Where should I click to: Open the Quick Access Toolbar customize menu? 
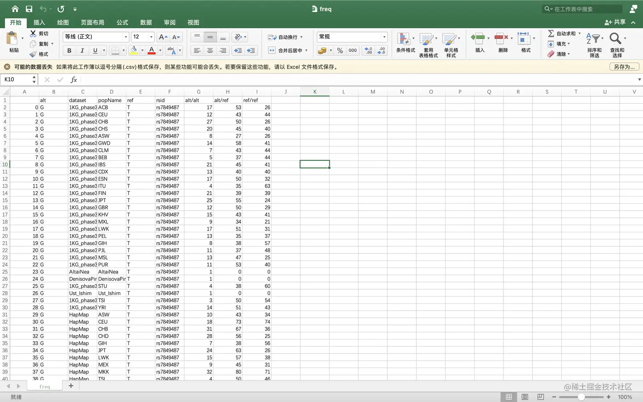click(75, 9)
